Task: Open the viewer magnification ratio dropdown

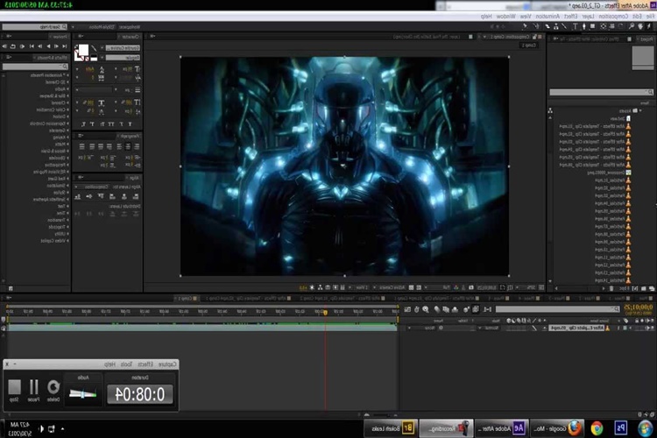Action: tap(526, 287)
